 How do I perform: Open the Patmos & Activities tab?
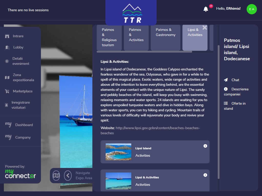[x=136, y=35]
